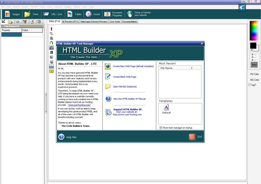Screen dimensions: 261x184
Task: Switch to the IE Preview [F11] tab
Action: click(x=71, y=22)
